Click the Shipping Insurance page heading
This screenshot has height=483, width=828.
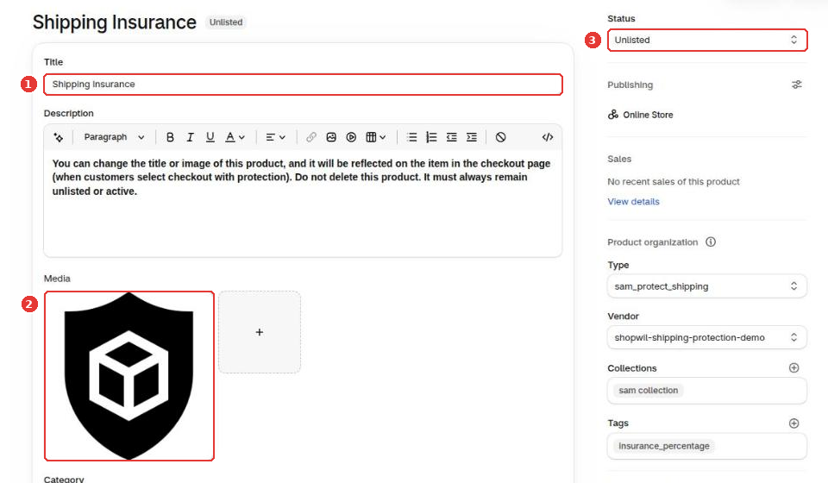point(115,22)
